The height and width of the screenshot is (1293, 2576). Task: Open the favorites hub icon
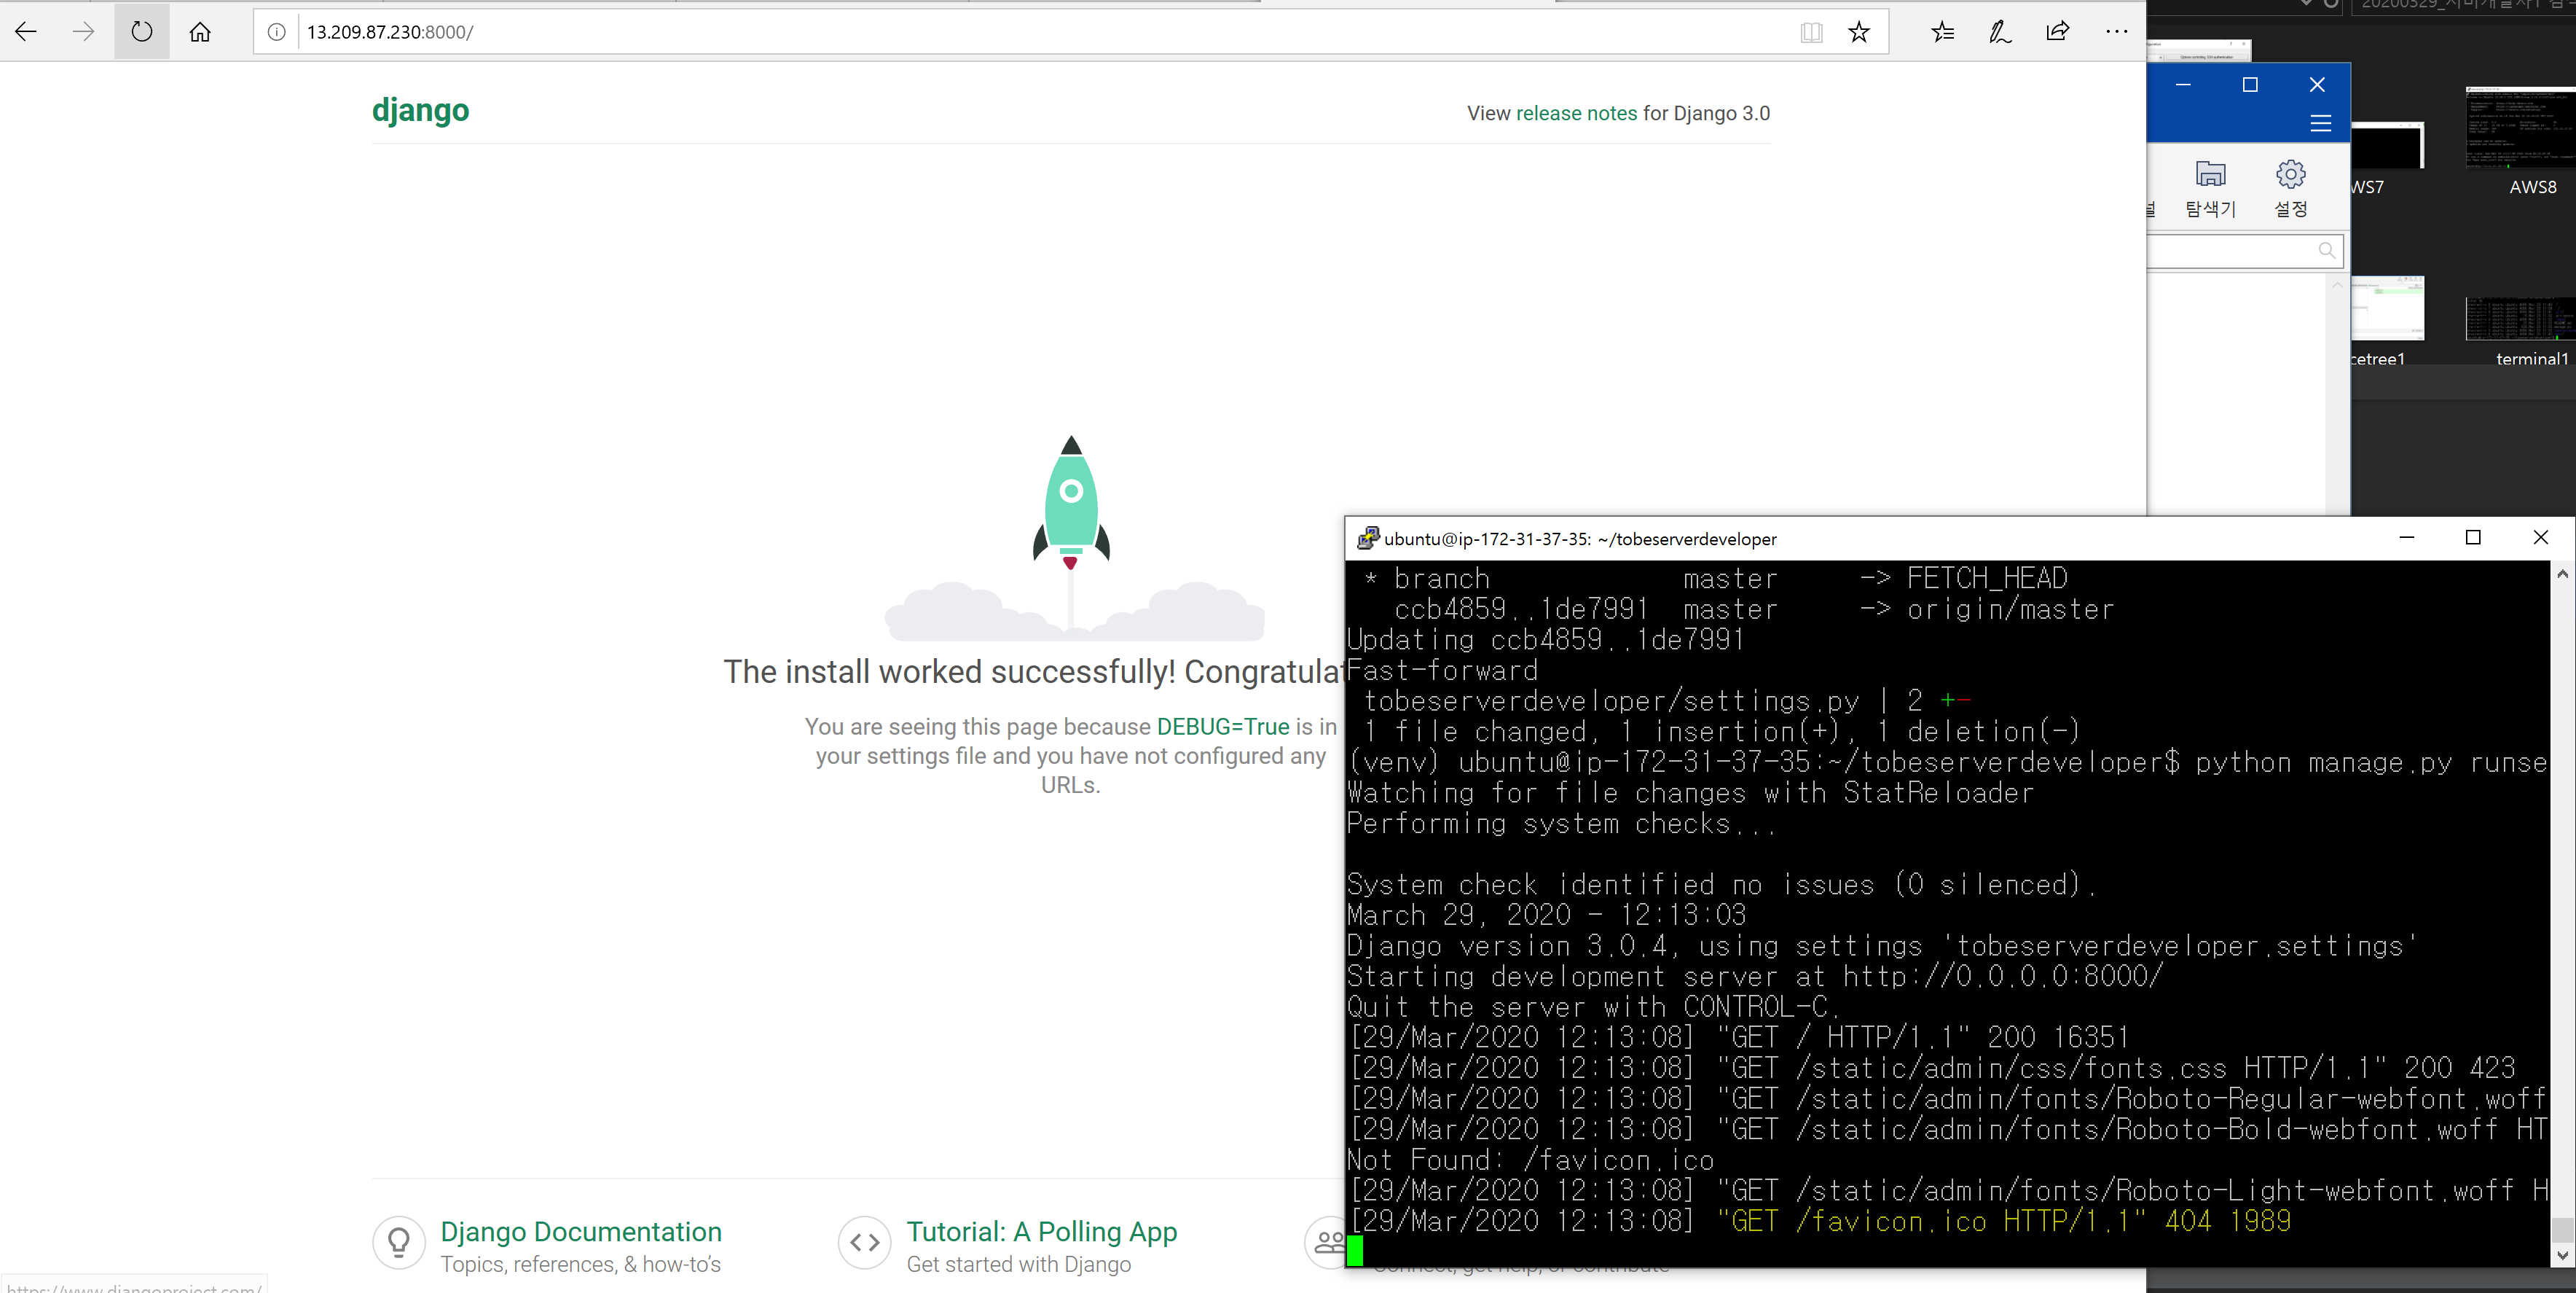click(x=1942, y=32)
